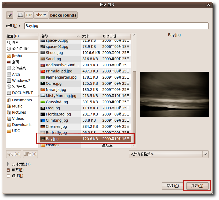Click the 1016.6 KB size cell
The height and width of the screenshot is (200, 219).
pos(91,53)
